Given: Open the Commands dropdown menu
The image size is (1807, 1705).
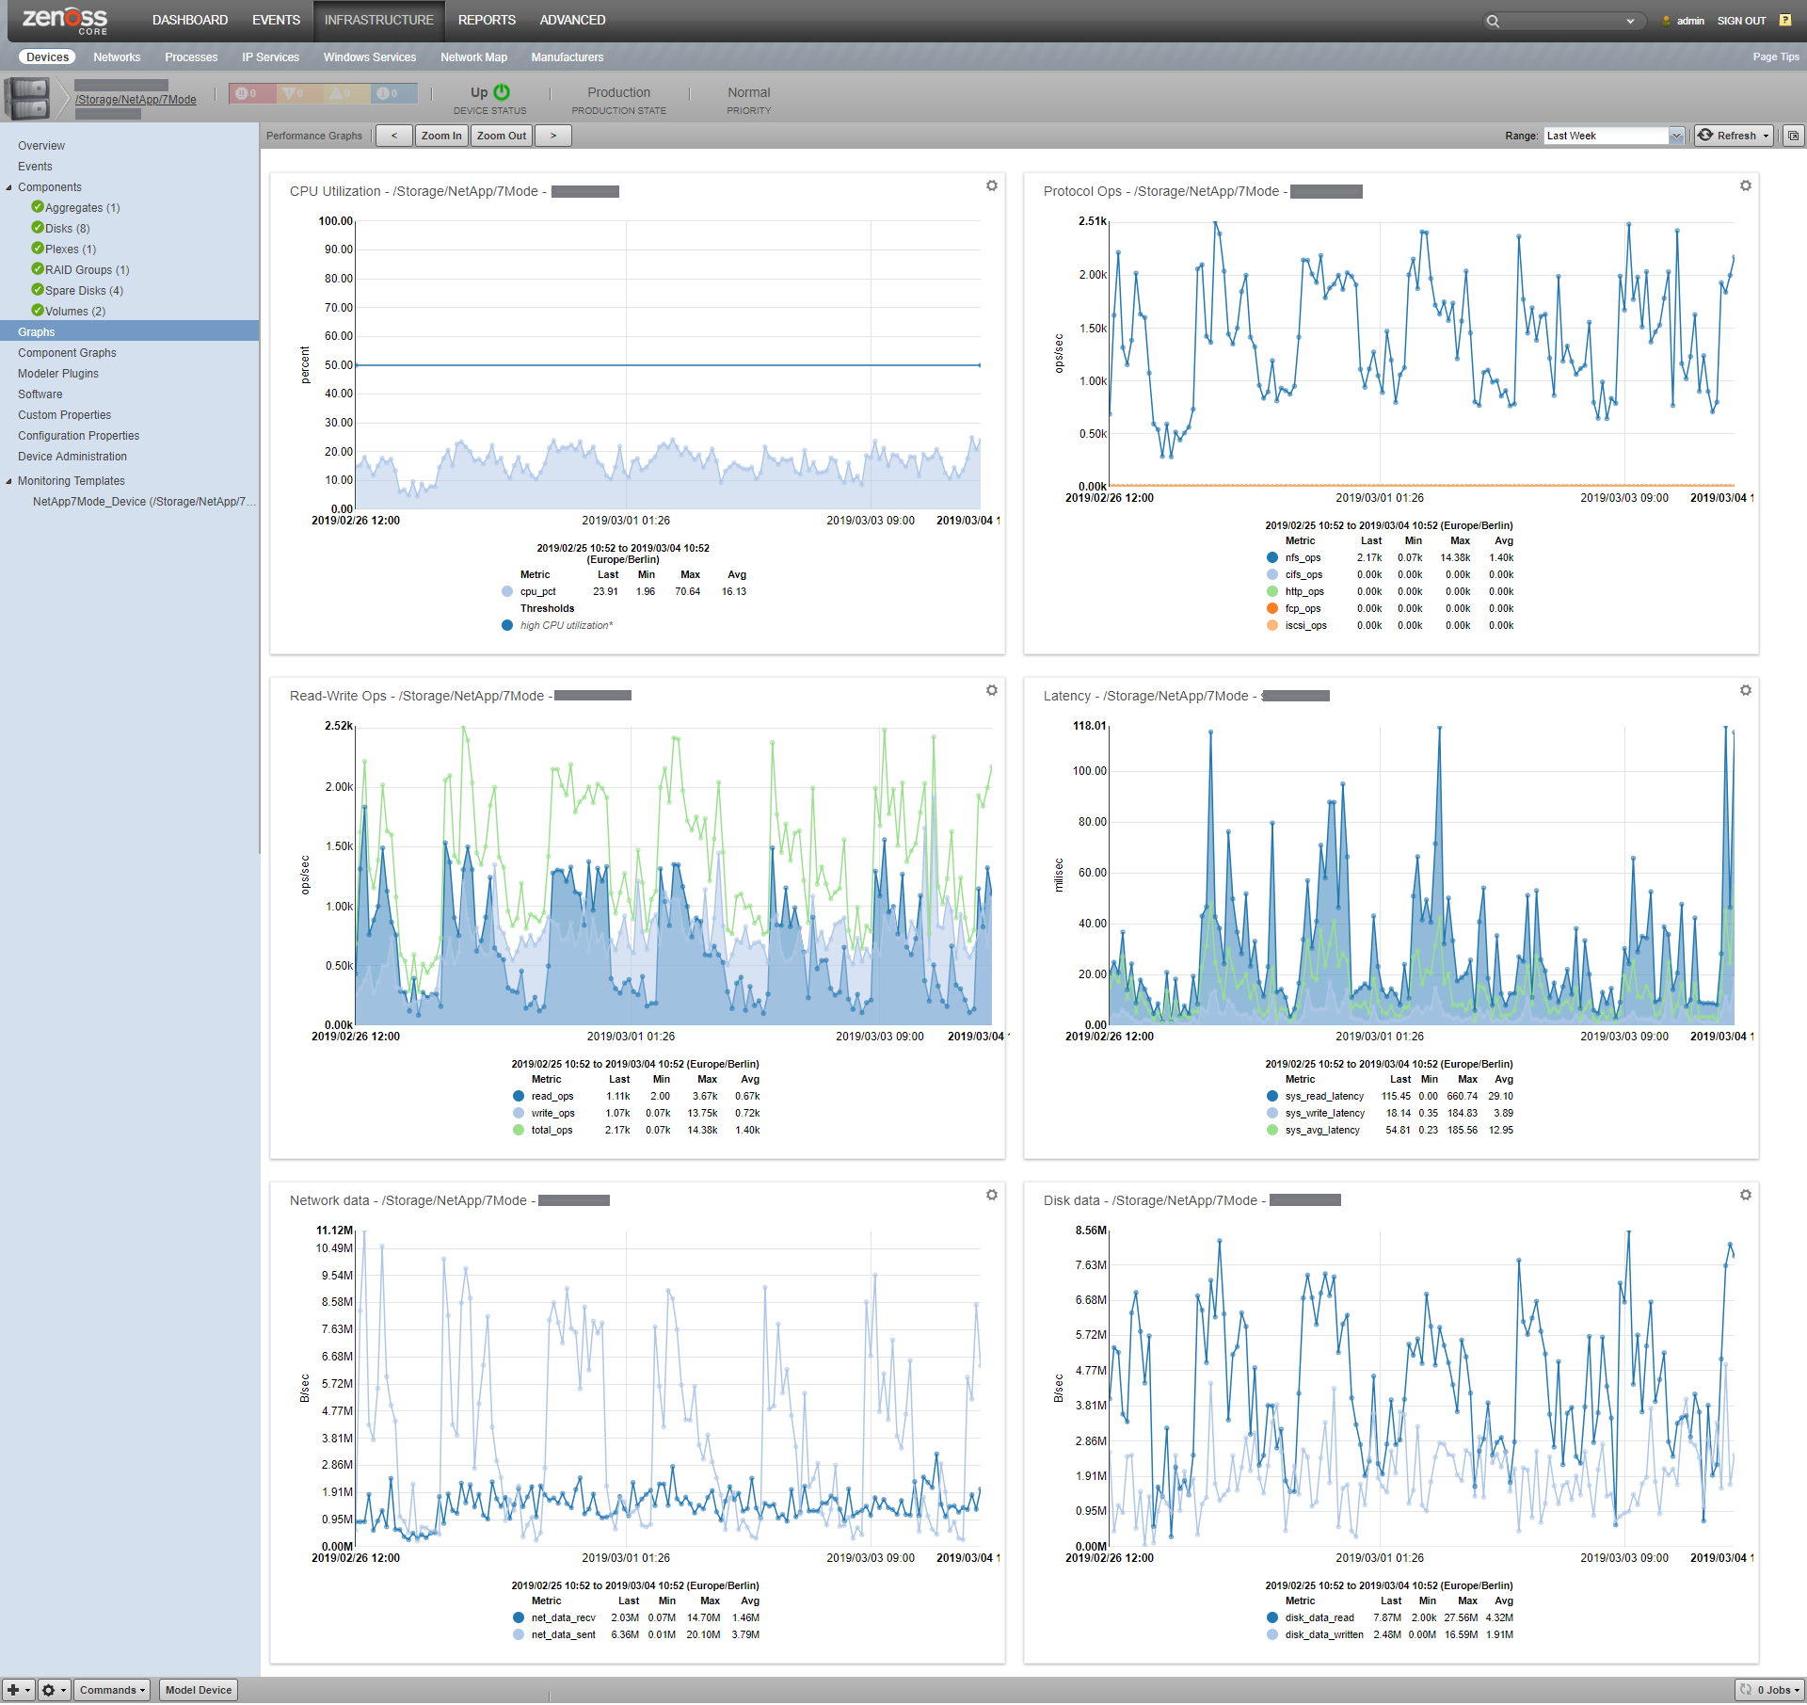Looking at the screenshot, I should pos(112,1689).
